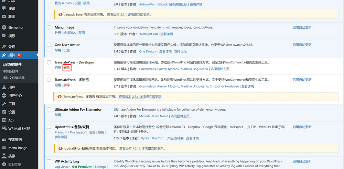Check the TranslatePress - Developer checkbox

49,62
